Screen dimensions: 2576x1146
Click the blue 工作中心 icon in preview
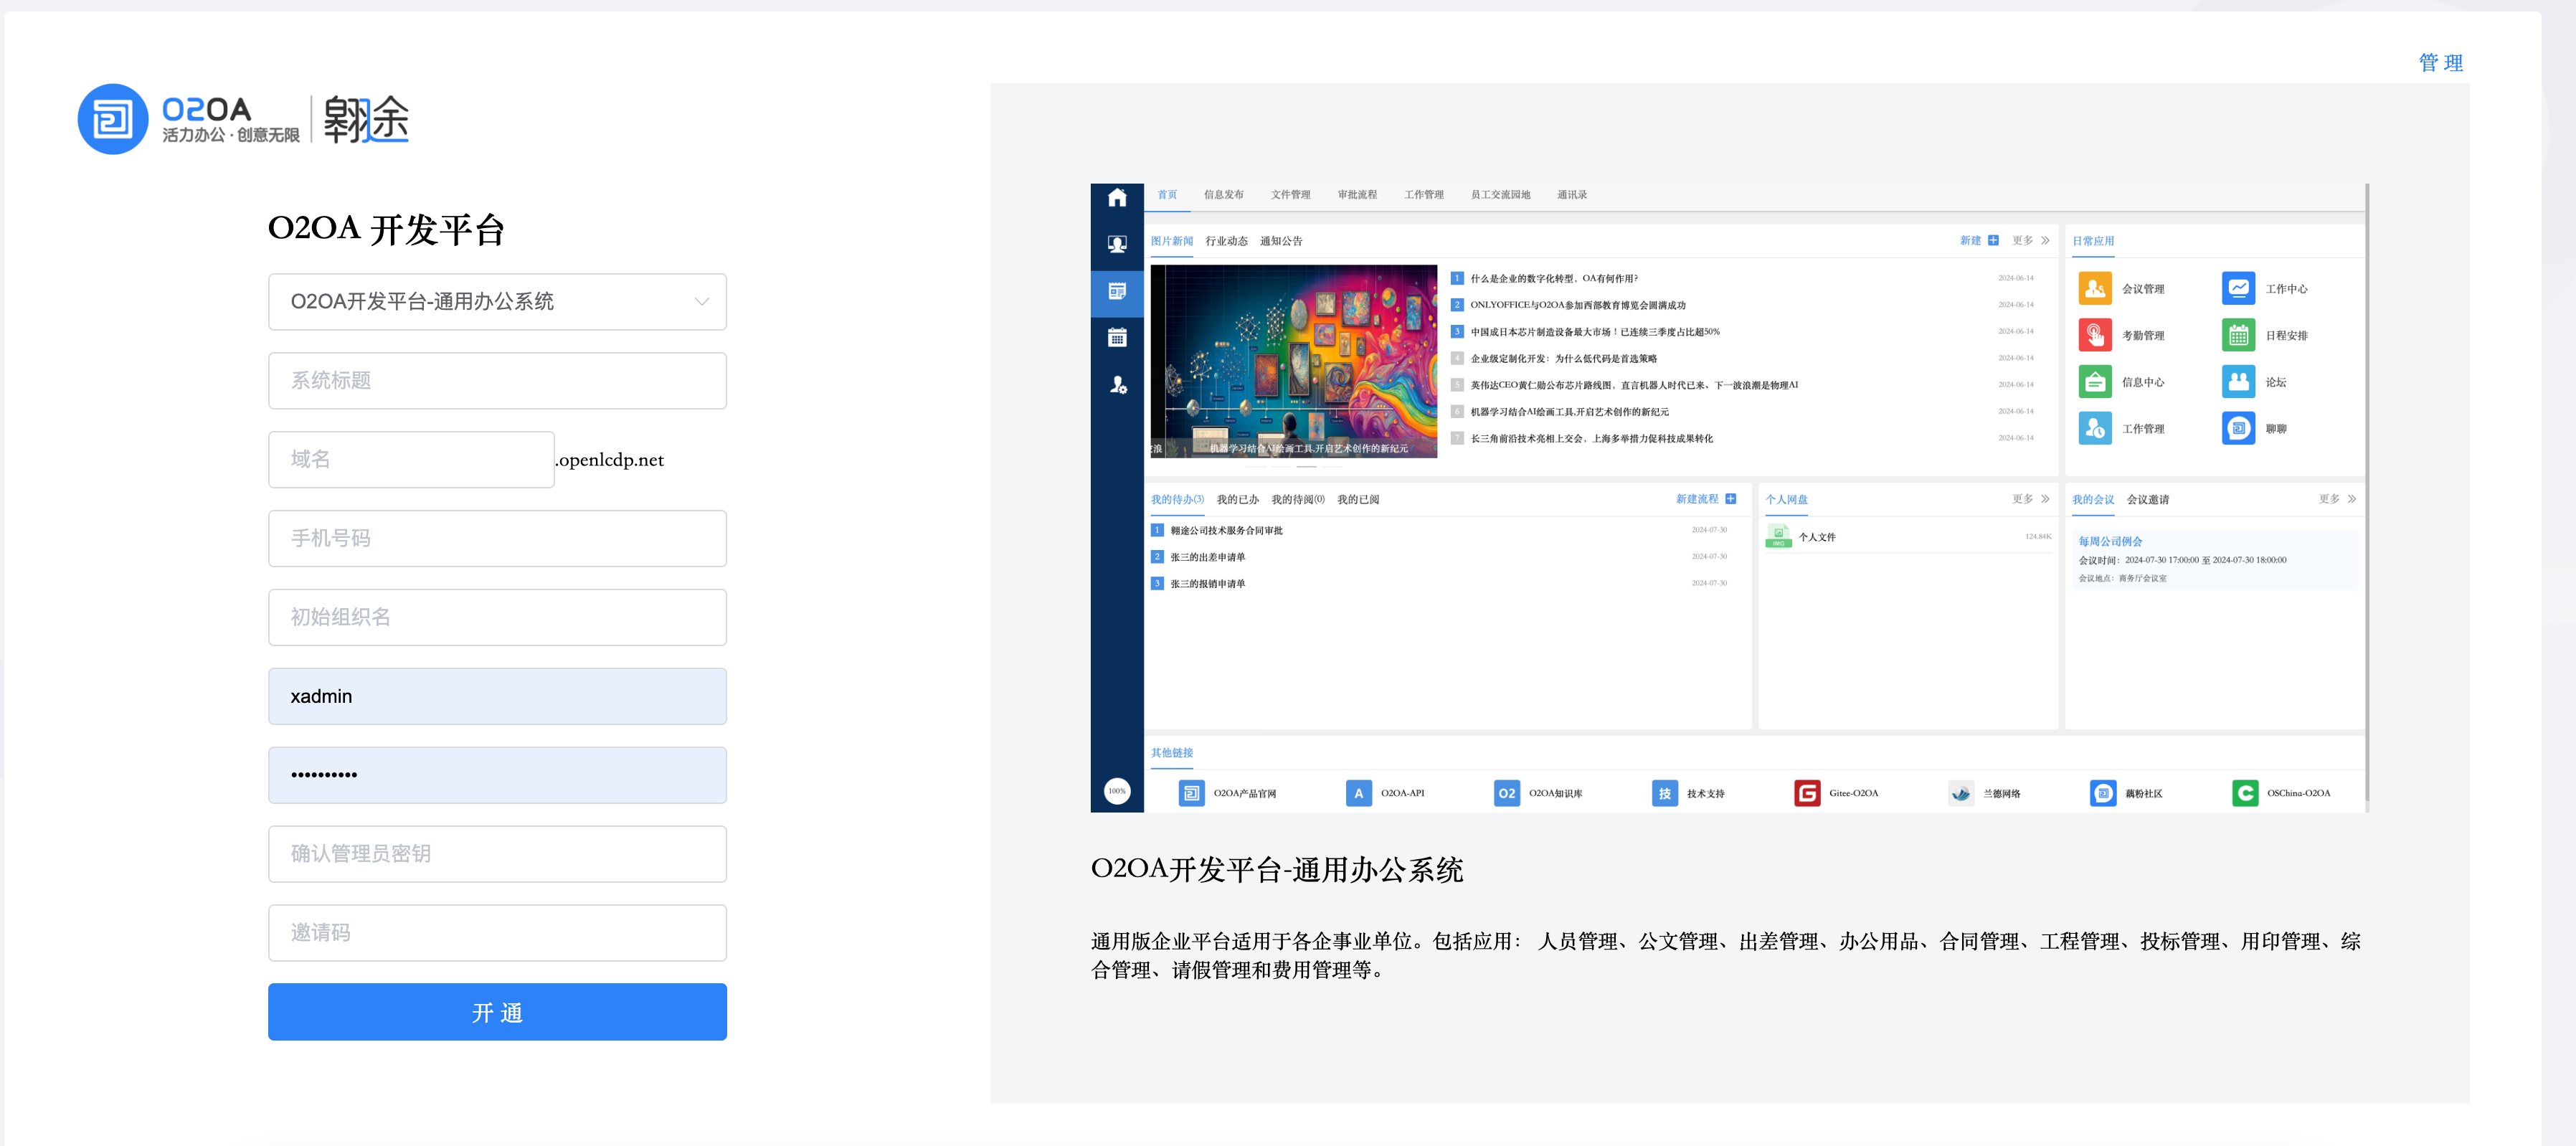(x=2238, y=288)
